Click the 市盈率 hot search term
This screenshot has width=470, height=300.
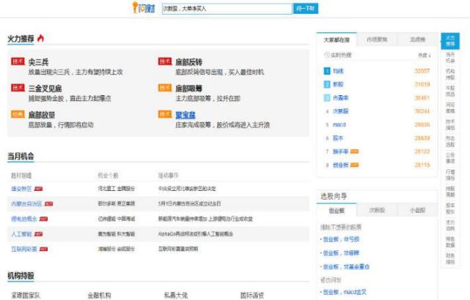[x=340, y=97]
